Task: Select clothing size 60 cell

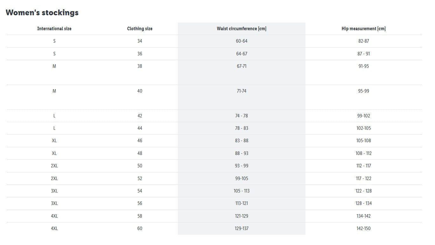Action: click(x=140, y=228)
